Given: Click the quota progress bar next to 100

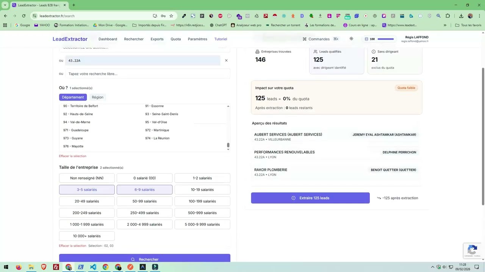Looking at the screenshot, I should pyautogui.click(x=386, y=39).
